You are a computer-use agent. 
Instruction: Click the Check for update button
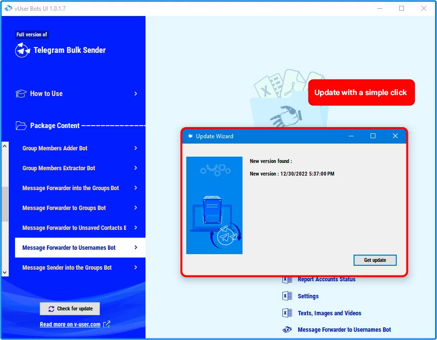70,309
